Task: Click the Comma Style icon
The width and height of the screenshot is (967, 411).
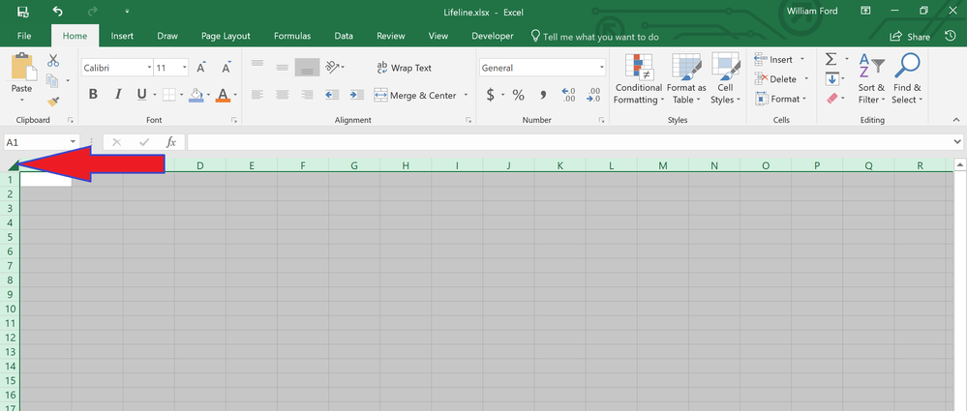Action: point(543,95)
